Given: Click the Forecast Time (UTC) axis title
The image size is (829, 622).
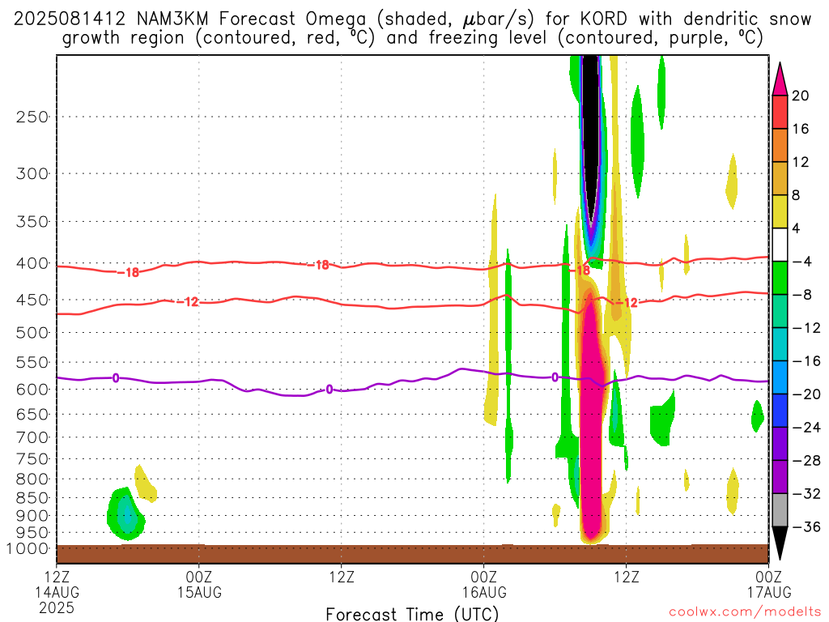Looking at the screenshot, I should point(412,614).
